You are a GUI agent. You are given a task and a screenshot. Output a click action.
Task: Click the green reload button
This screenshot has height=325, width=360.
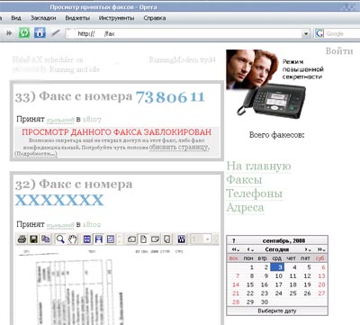(24, 32)
